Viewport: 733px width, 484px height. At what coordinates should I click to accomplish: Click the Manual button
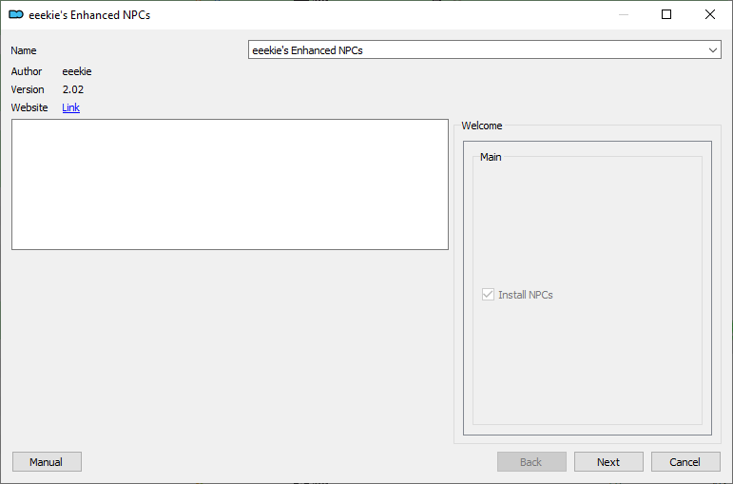[x=47, y=461]
